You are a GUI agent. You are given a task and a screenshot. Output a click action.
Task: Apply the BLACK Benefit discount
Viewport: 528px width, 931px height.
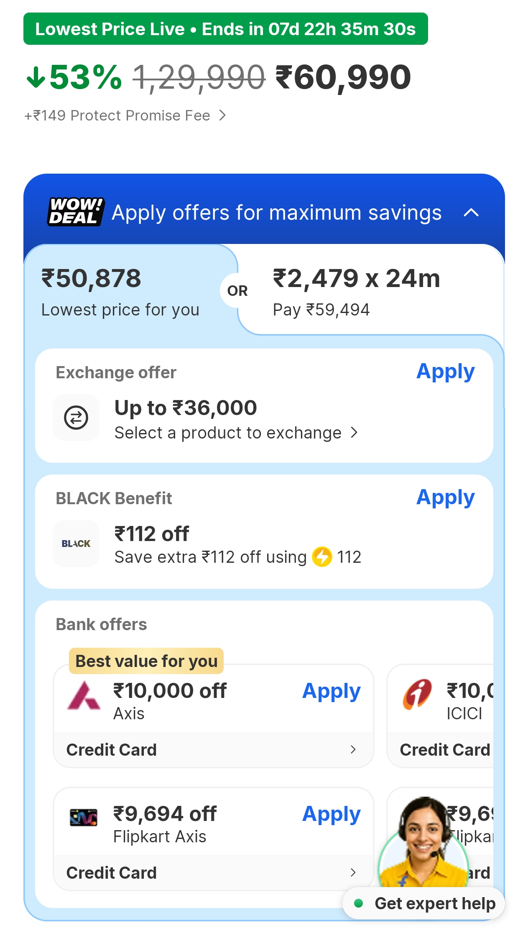[x=445, y=498]
